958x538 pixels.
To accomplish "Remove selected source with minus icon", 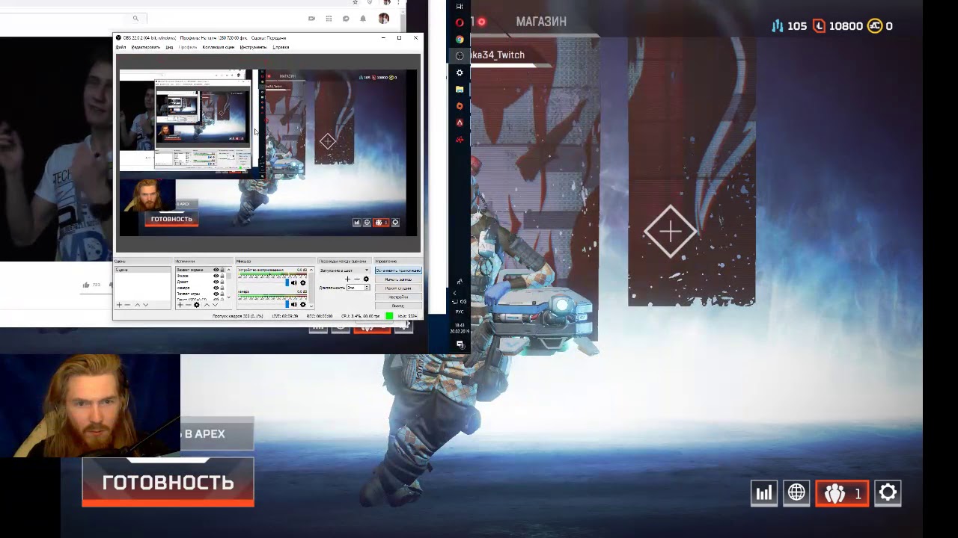I will click(189, 305).
